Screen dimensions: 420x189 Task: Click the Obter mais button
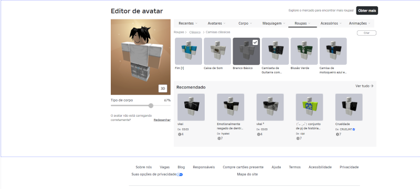(366, 10)
